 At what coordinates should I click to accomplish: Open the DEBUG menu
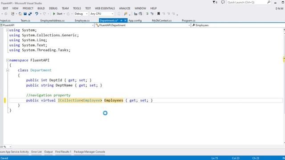tap(53, 8)
